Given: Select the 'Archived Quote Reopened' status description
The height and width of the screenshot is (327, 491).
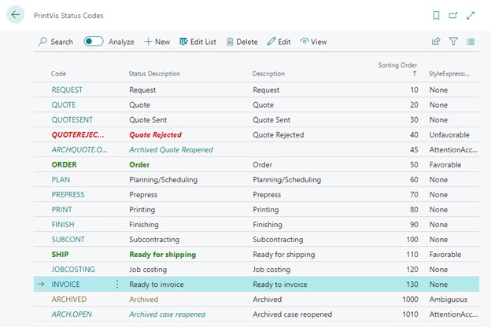Looking at the screenshot, I should pos(171,149).
